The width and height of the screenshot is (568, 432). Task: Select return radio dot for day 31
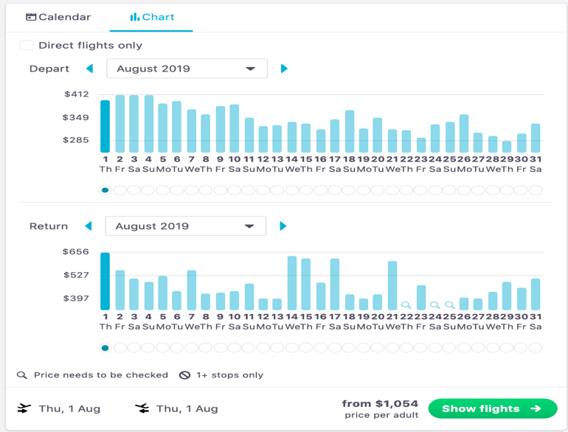pyautogui.click(x=536, y=348)
